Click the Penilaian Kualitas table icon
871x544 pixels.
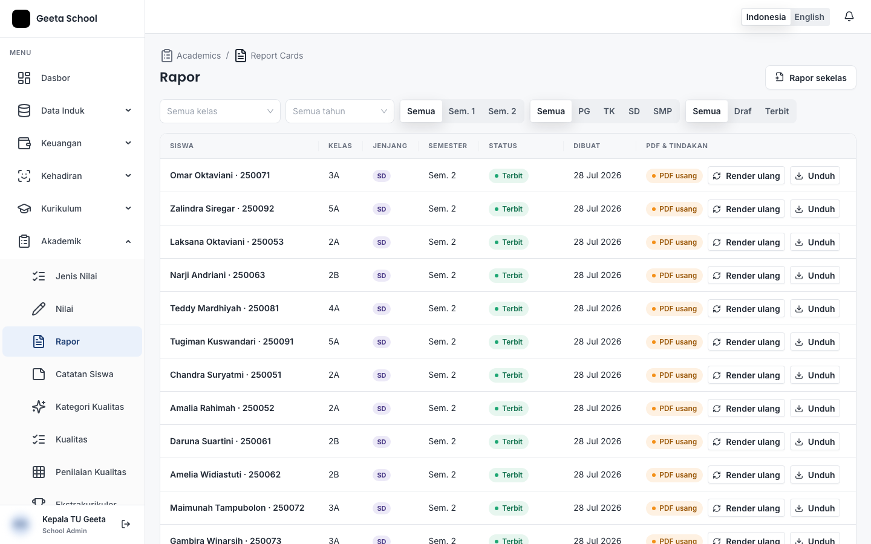[x=39, y=472]
